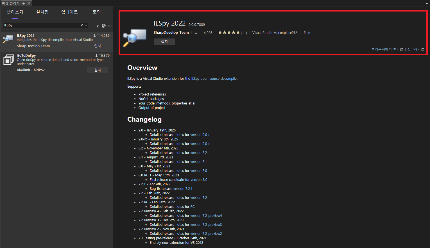Open the filter options icon
The height and width of the screenshot is (248, 430).
pyautogui.click(x=91, y=26)
